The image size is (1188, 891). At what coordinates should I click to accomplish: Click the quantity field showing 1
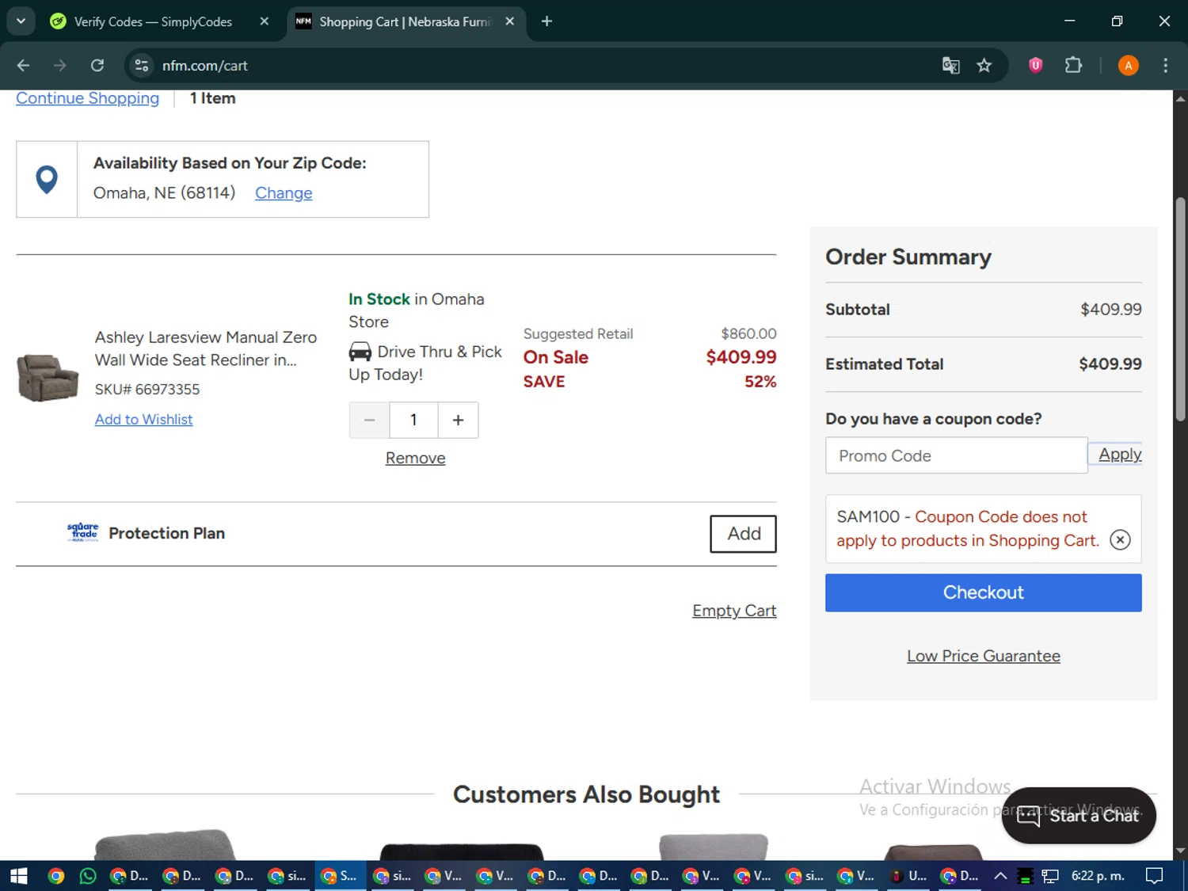(x=413, y=420)
